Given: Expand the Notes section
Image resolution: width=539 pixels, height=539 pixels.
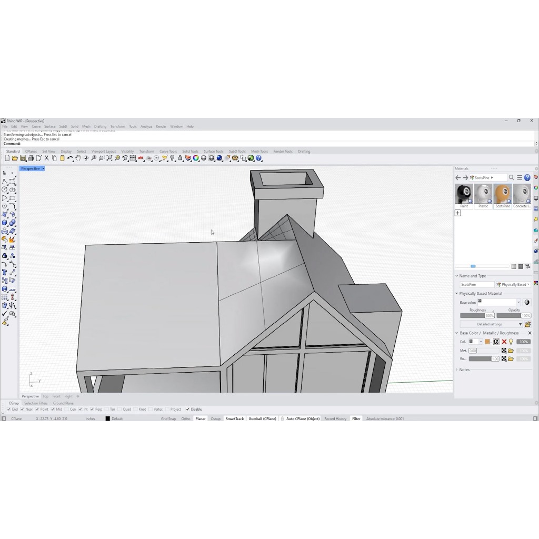Looking at the screenshot, I should coord(456,370).
